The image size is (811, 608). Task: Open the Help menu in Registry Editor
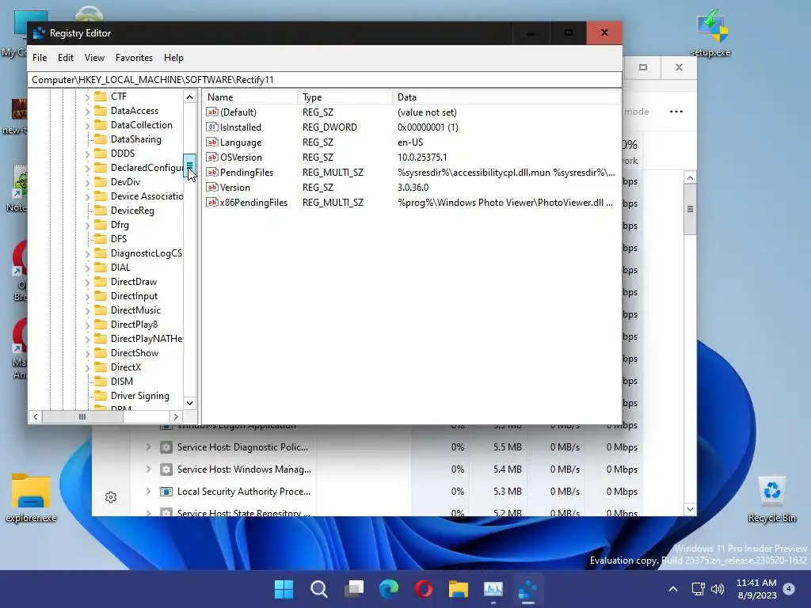(x=173, y=57)
